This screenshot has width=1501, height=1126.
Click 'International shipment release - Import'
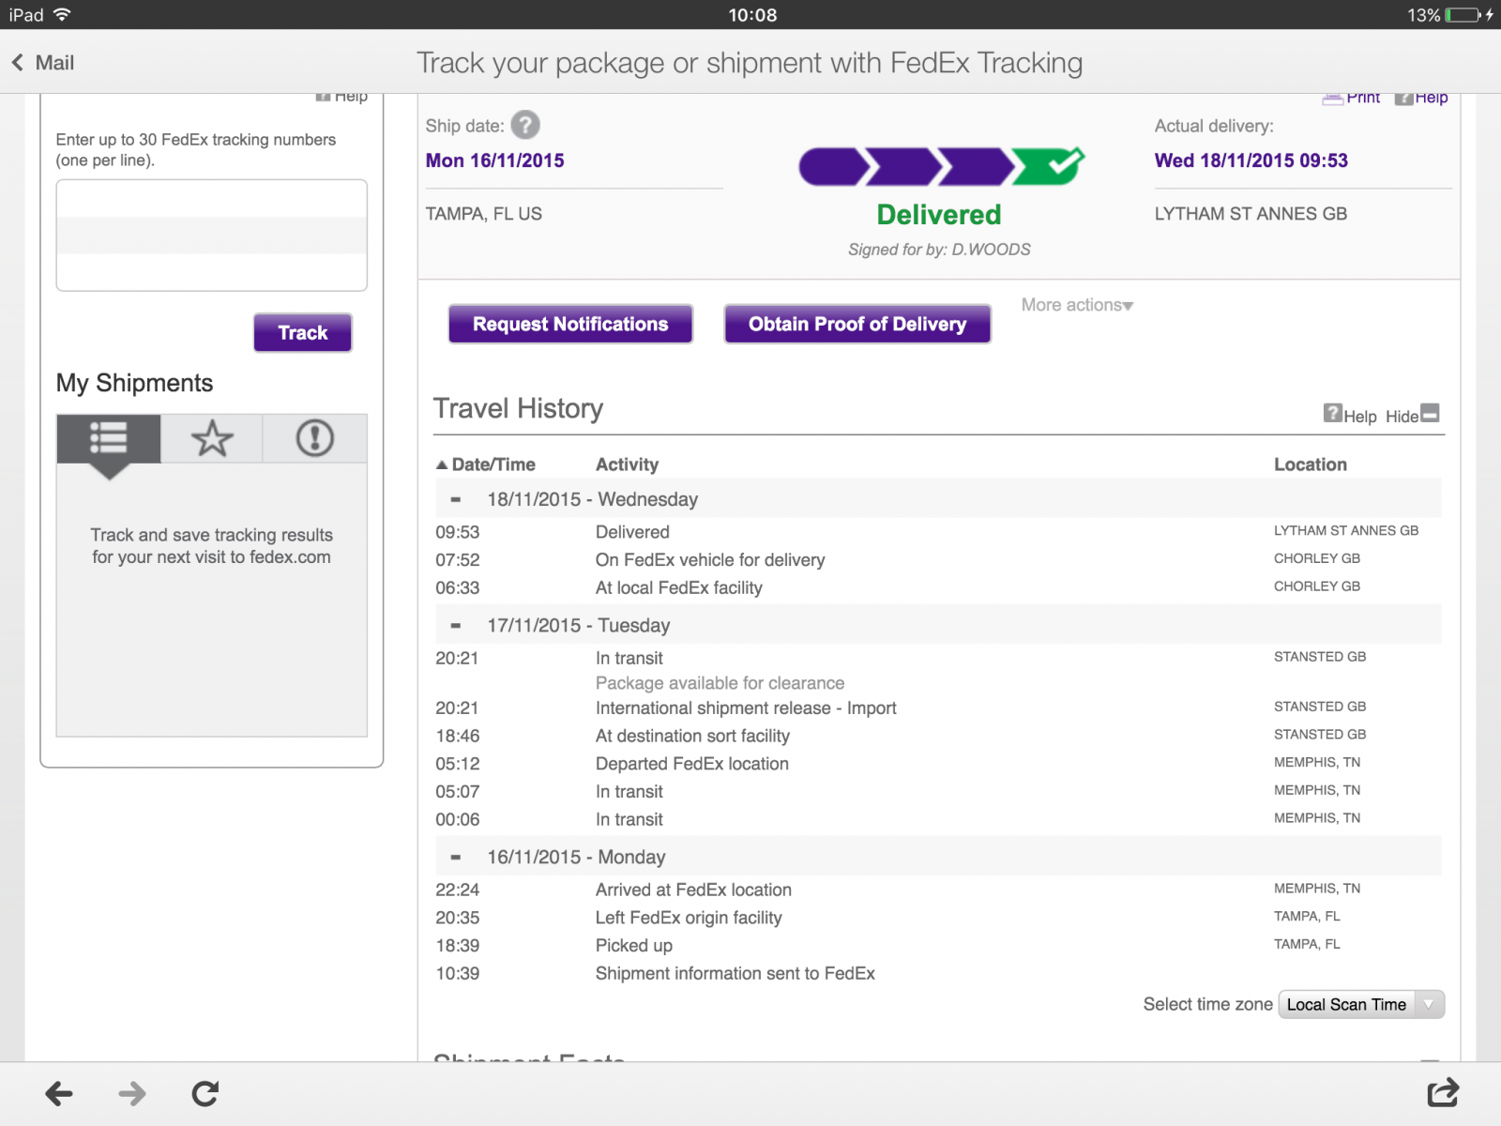tap(746, 708)
